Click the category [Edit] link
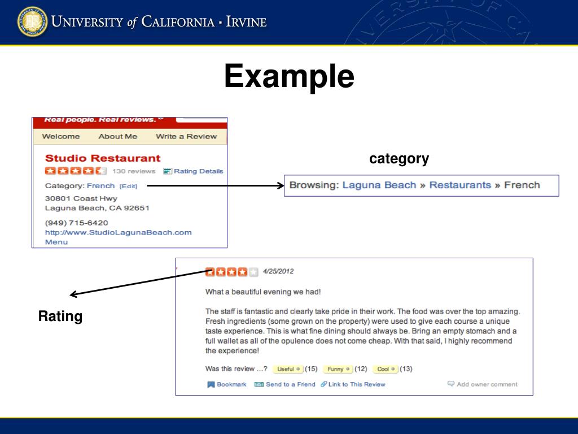The height and width of the screenshot is (434, 578). (x=128, y=186)
